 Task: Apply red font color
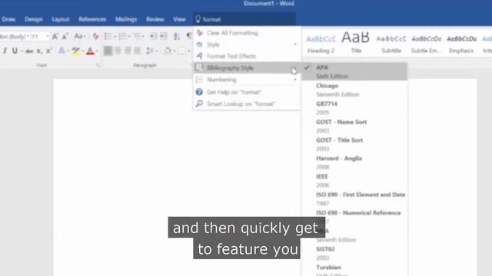coord(90,51)
